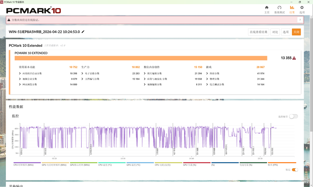Expand 照片编辑分数 row
The width and height of the screenshot is (313, 187).
pos(145,73)
